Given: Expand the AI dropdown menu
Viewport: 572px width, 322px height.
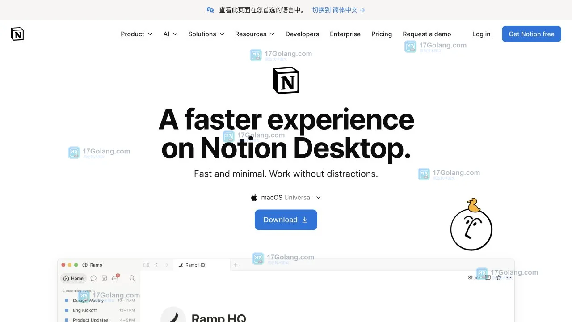Looking at the screenshot, I should [x=170, y=34].
